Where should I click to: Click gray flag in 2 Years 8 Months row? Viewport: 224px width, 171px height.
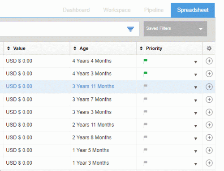tap(145, 137)
